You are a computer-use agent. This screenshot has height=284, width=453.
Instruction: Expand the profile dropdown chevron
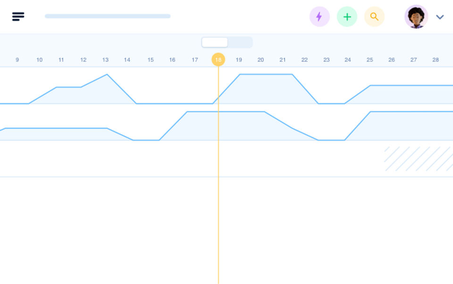coord(440,17)
